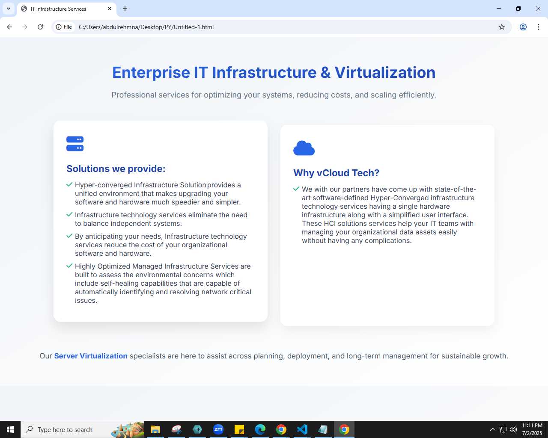Click checkmark beside 'By anticipating your needs' item
The width and height of the screenshot is (548, 438).
click(x=69, y=236)
